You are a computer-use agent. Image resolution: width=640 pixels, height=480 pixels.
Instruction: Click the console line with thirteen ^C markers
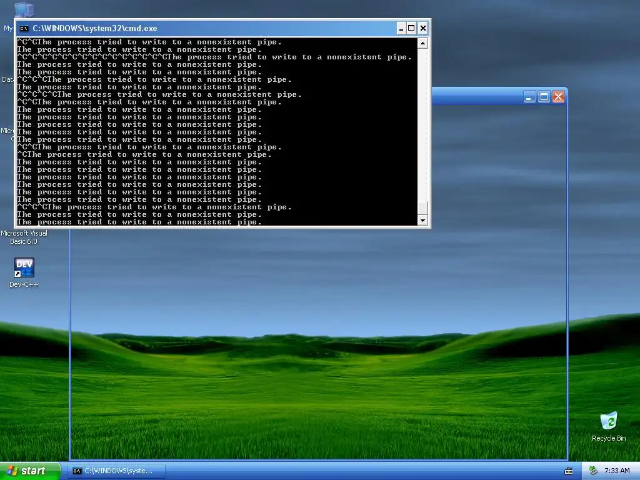pos(214,57)
